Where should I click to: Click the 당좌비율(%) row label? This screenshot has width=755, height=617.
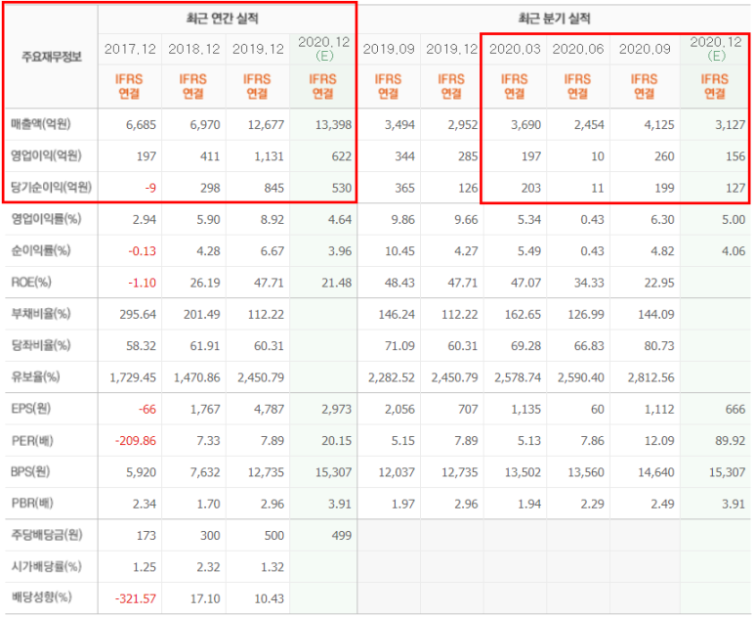pos(41,345)
